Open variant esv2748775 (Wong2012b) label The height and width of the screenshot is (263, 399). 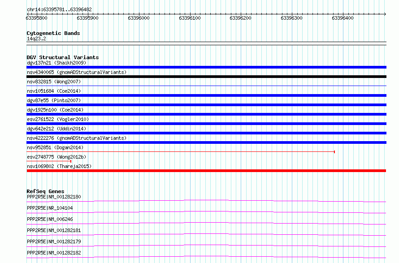56,157
